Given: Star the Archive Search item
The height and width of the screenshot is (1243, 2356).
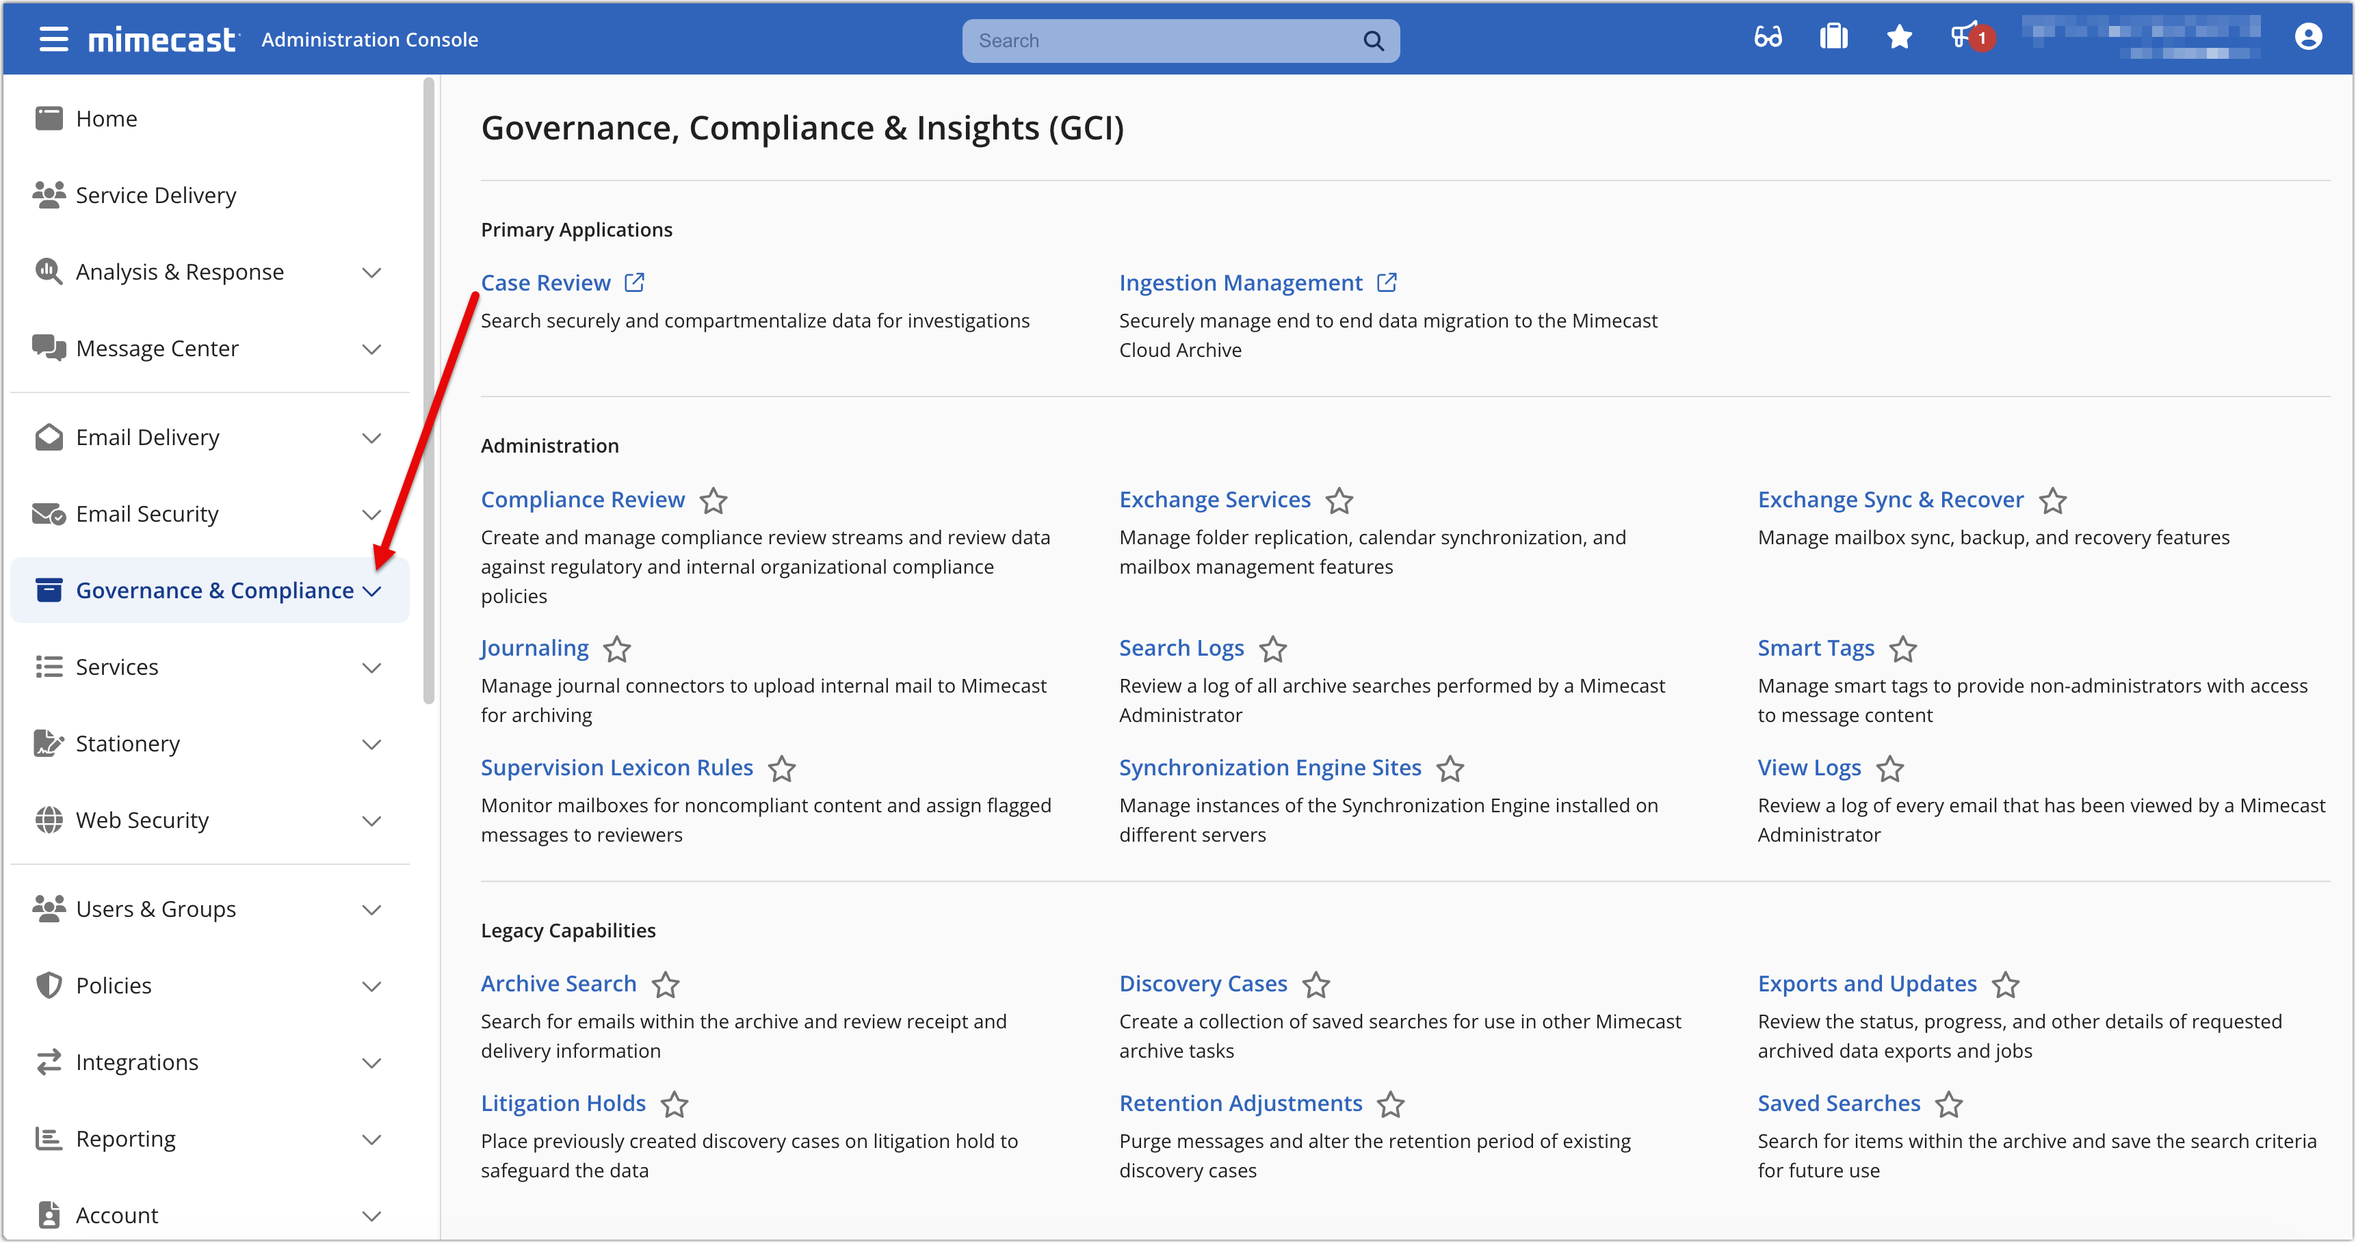Looking at the screenshot, I should (x=665, y=985).
